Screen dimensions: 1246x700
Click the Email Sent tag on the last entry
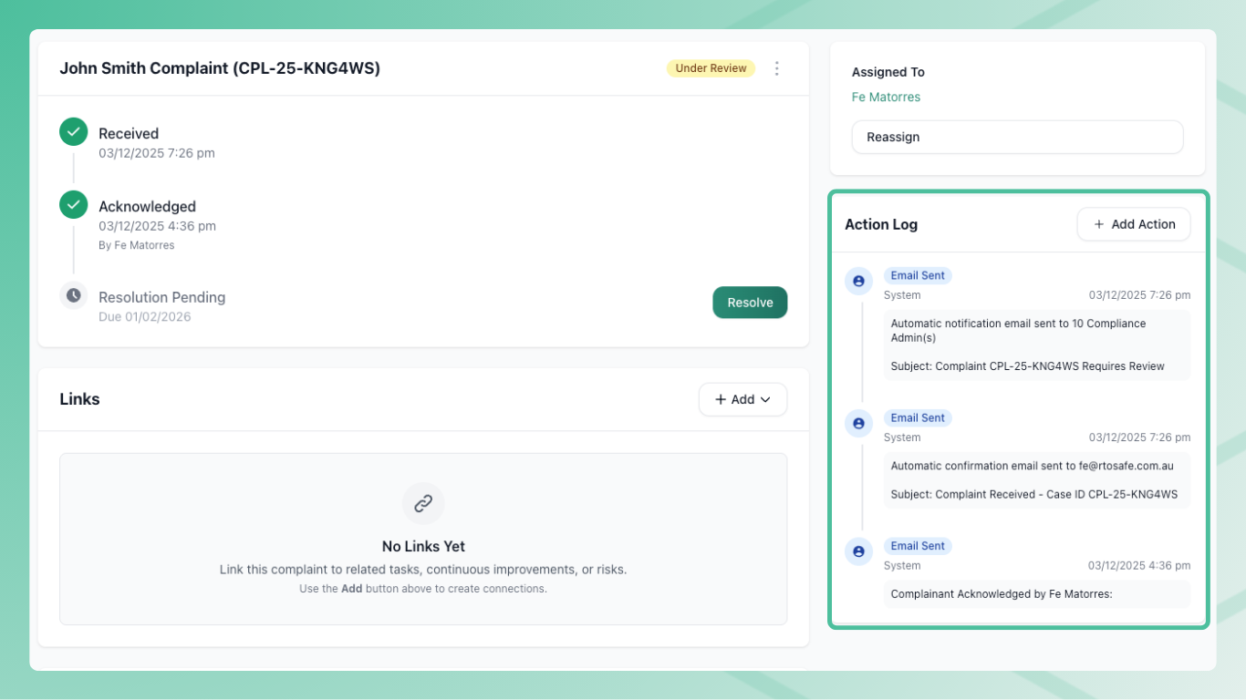(918, 546)
